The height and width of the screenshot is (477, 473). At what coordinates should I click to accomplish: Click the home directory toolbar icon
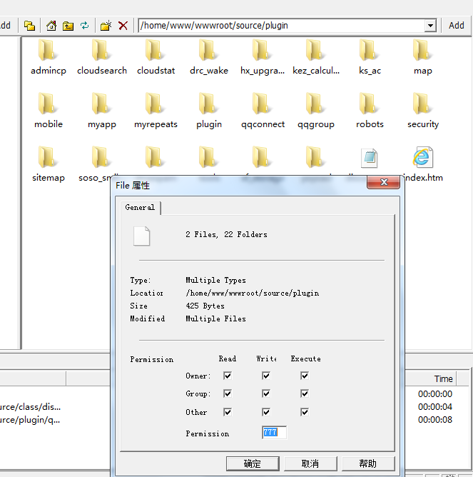[51, 26]
